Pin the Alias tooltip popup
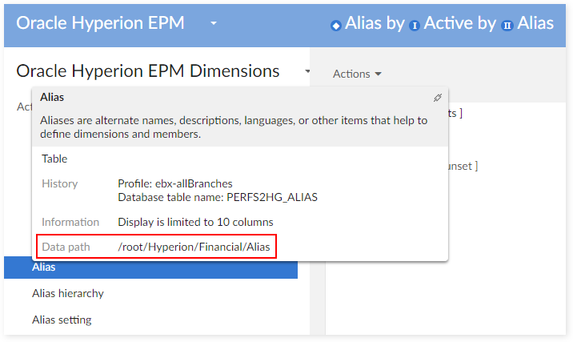 click(437, 98)
